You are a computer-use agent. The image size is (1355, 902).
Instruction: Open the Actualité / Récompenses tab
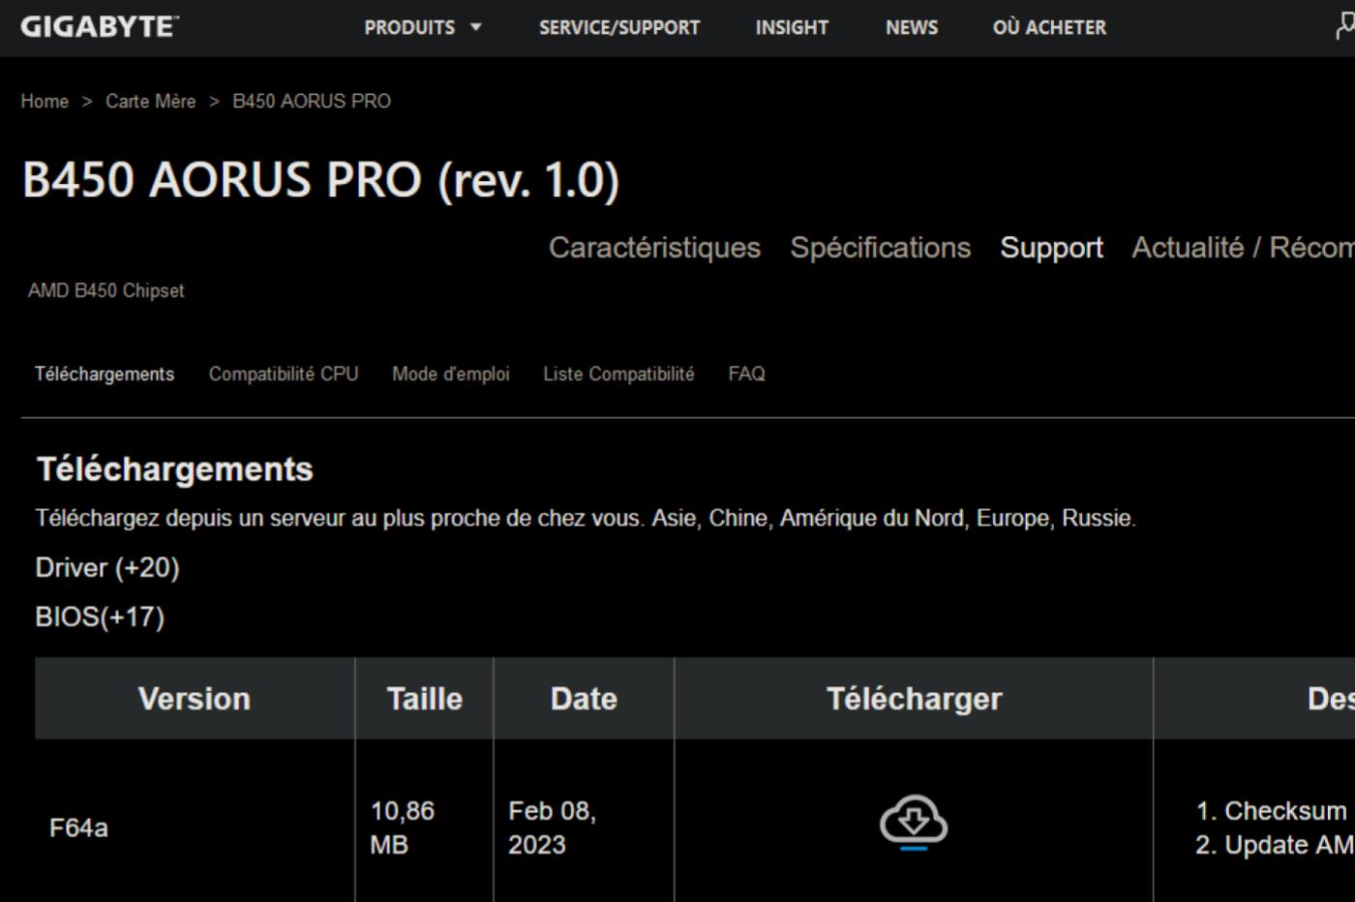(x=1244, y=248)
